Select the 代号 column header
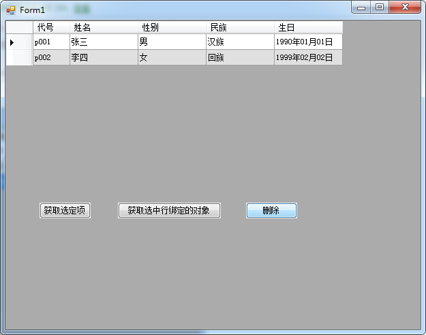This screenshot has width=426, height=335. [51, 27]
